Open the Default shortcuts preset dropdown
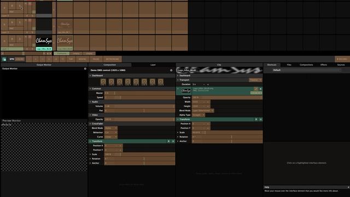 [312, 70]
